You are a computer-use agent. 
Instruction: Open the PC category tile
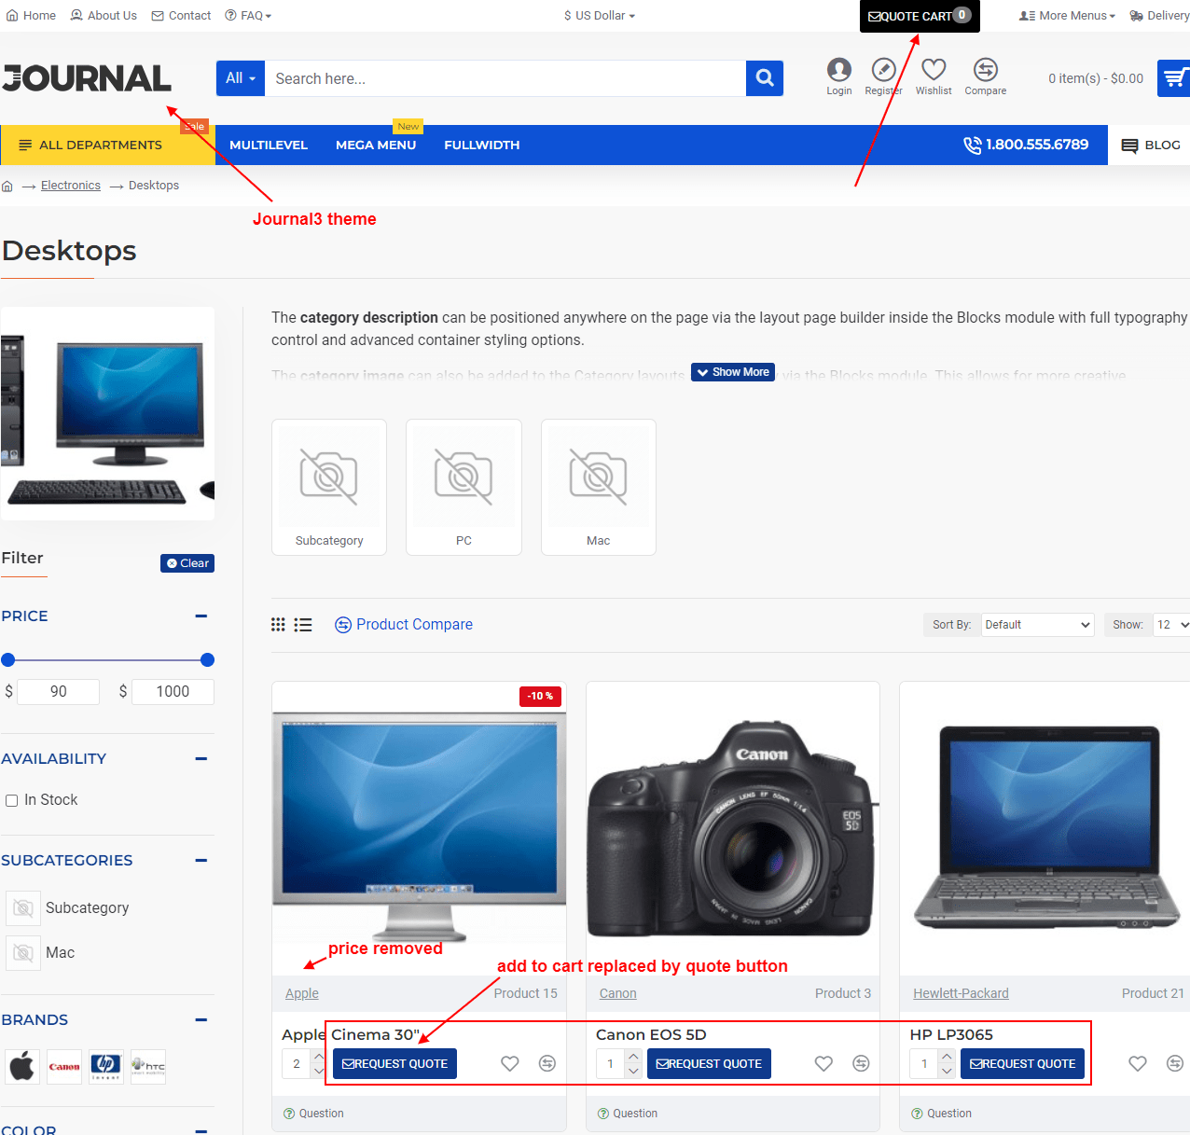[464, 487]
